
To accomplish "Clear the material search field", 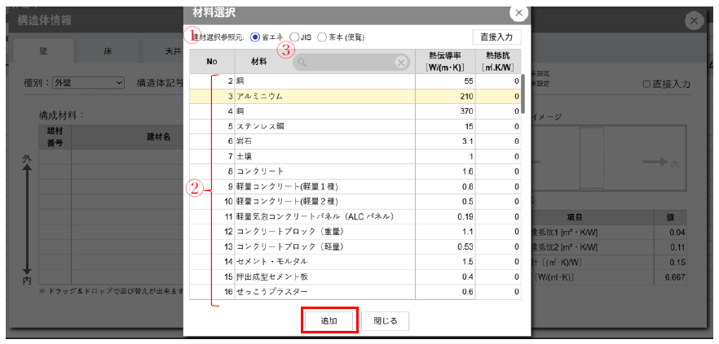I will [x=401, y=62].
